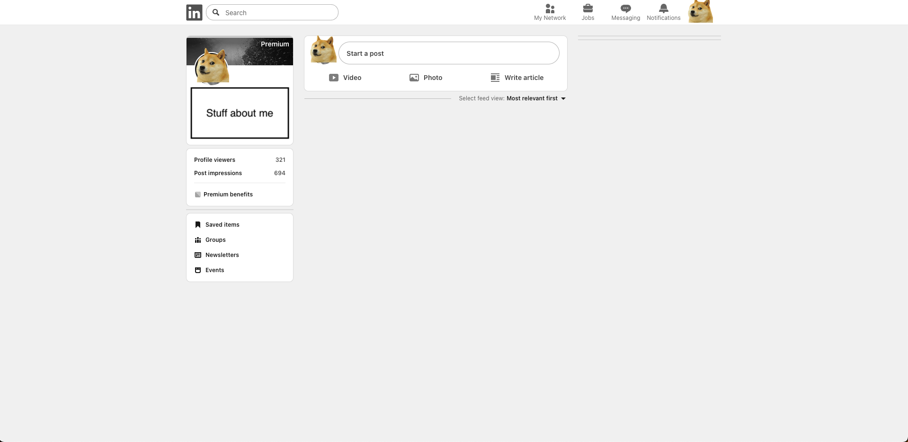
Task: Open Jobs from the briefcase icon
Action: coord(588,9)
